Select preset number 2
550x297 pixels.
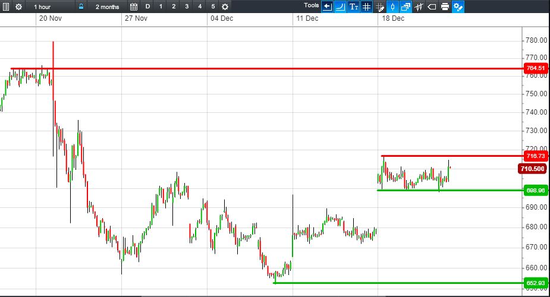point(174,7)
